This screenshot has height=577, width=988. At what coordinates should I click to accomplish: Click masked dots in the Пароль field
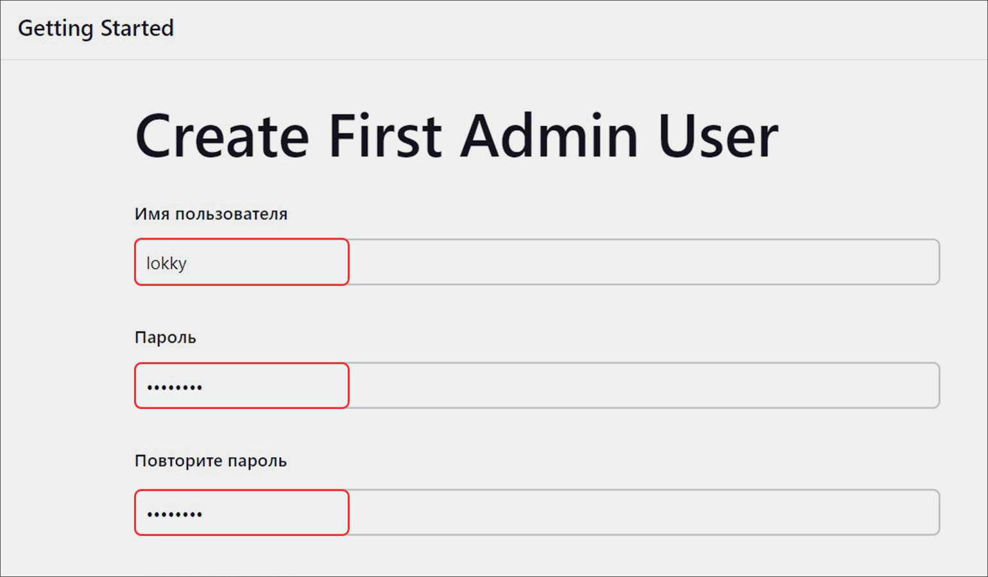click(175, 387)
